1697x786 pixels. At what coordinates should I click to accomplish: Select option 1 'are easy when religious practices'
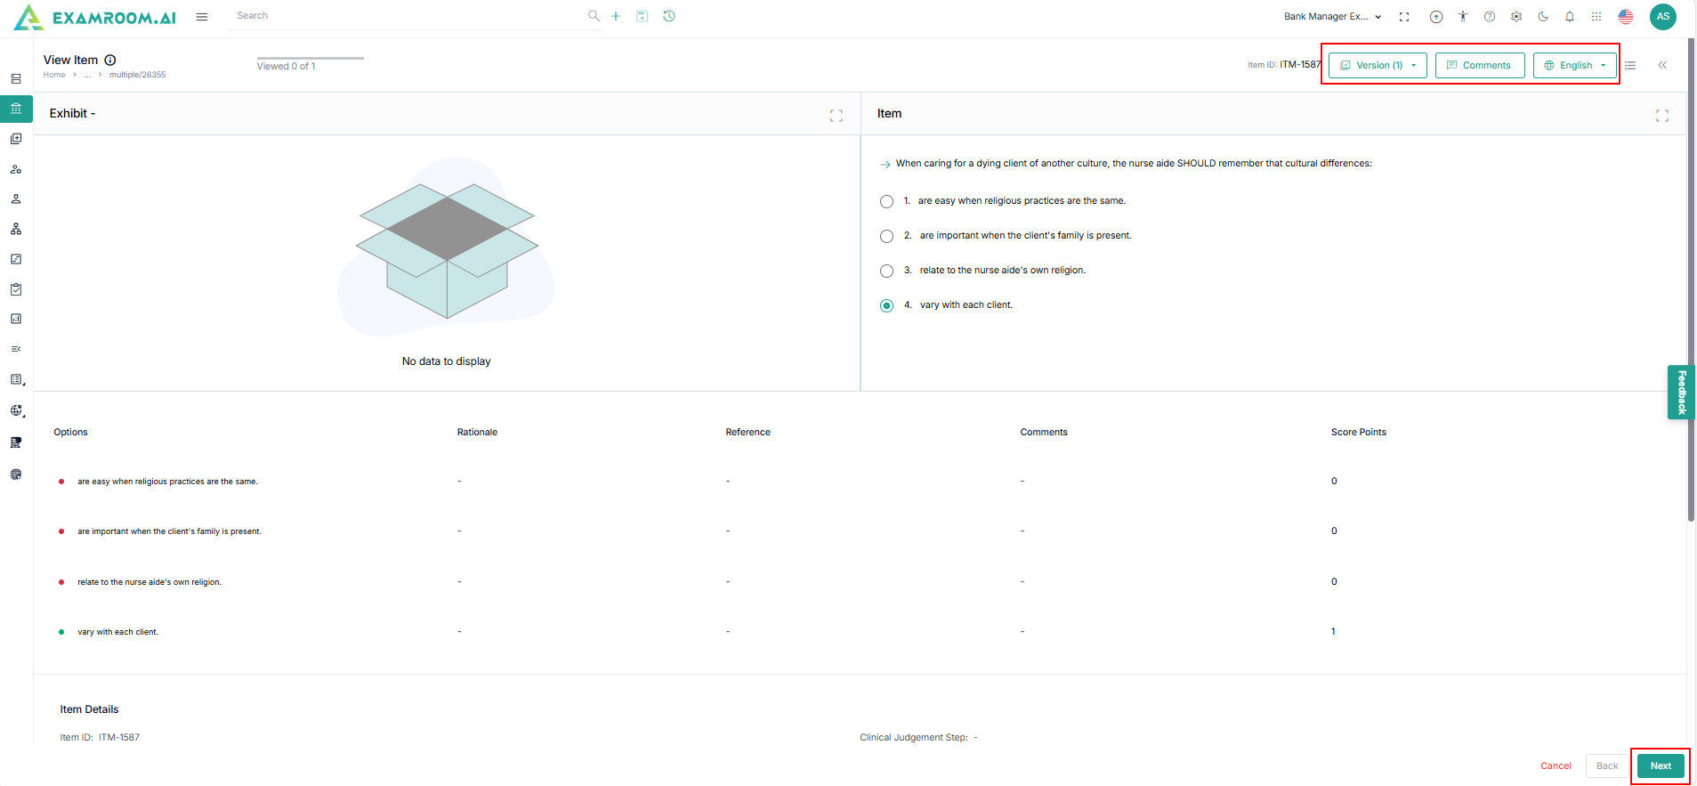tap(886, 201)
